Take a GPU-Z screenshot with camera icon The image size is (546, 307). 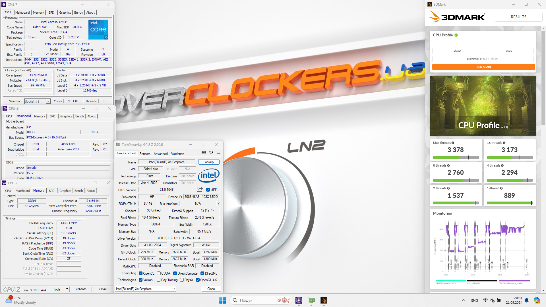pos(204,152)
